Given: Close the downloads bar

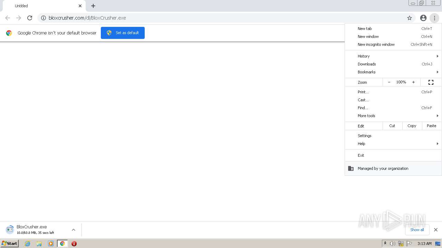Looking at the screenshot, I should 436,230.
